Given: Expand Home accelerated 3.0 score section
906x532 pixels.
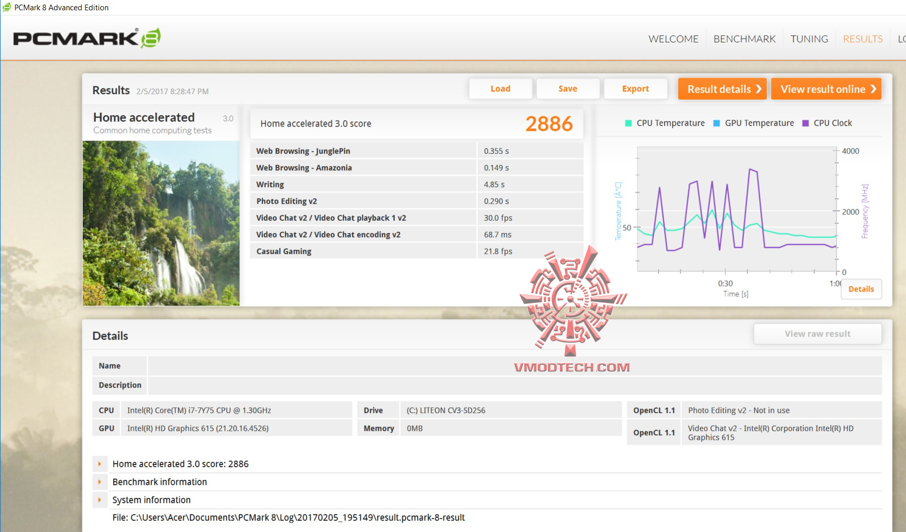Looking at the screenshot, I should [x=100, y=464].
